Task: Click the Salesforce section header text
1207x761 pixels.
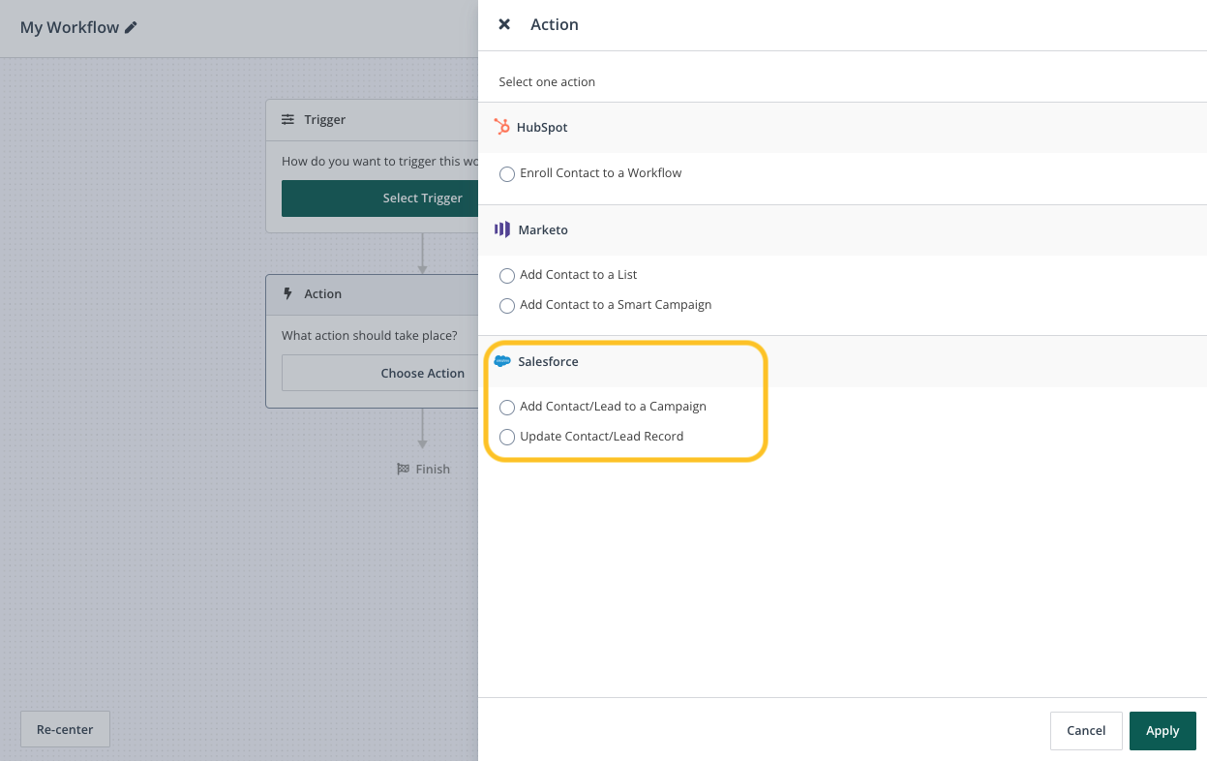Action: pyautogui.click(x=548, y=361)
